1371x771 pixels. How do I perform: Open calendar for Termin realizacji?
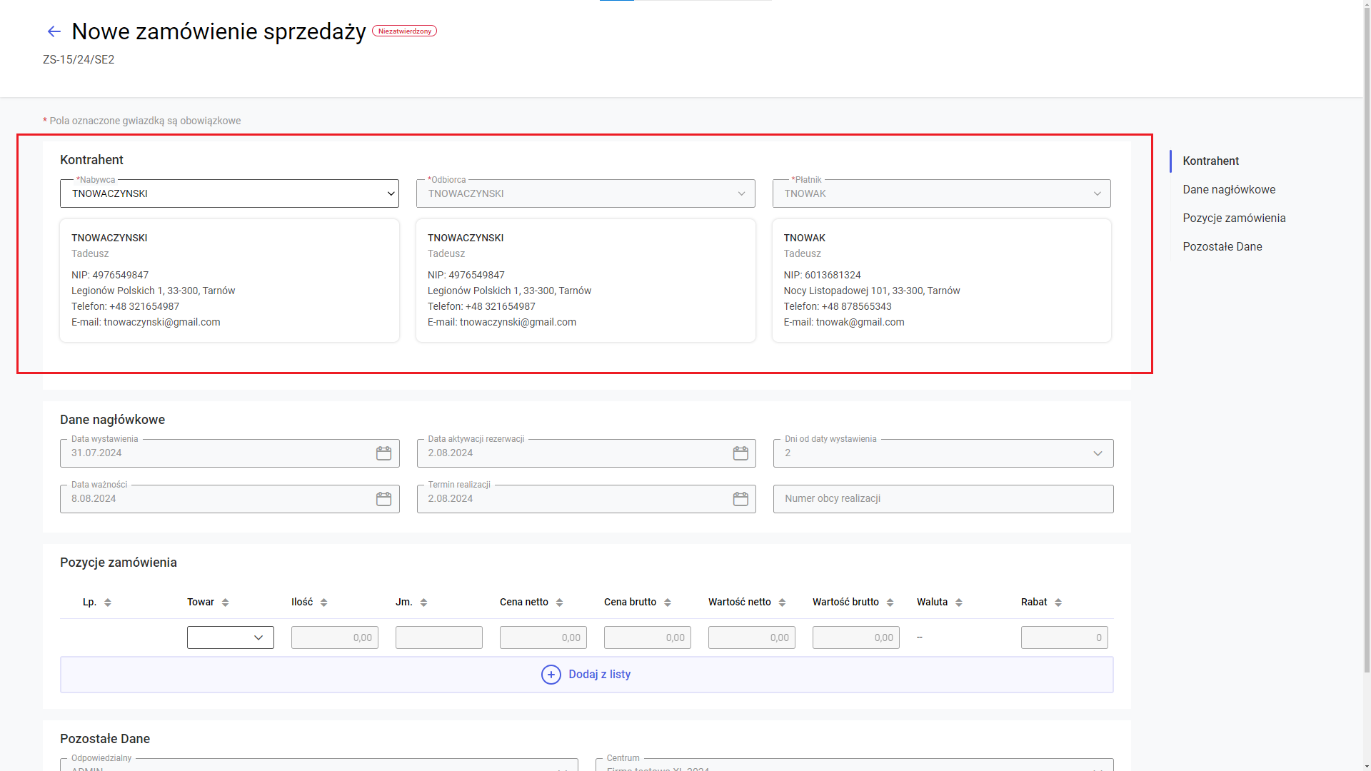coord(740,499)
